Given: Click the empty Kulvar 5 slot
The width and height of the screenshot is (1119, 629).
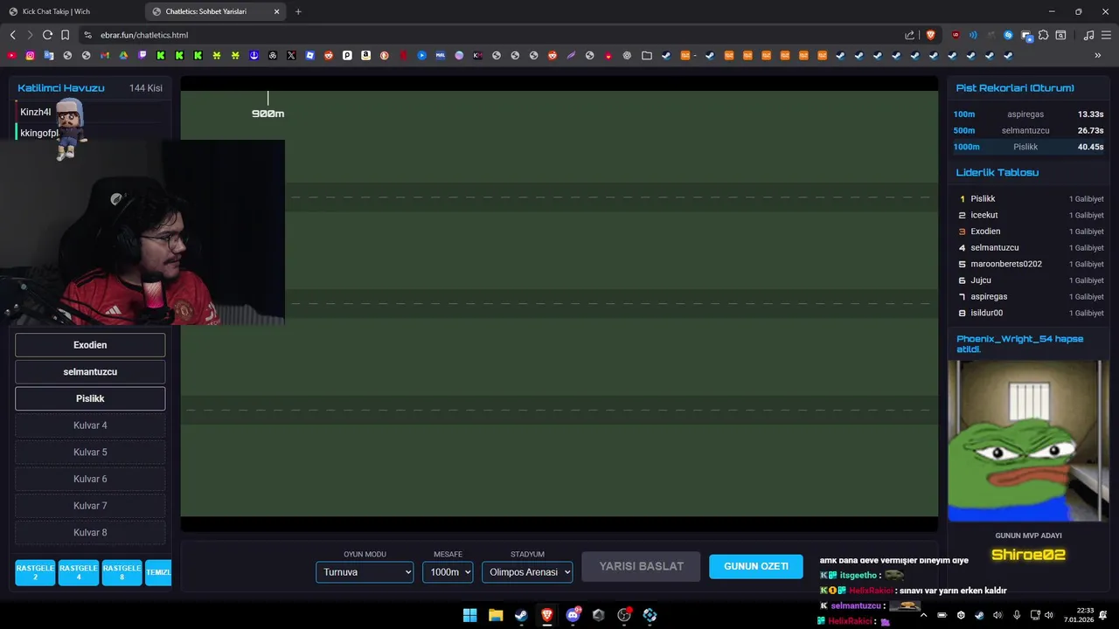Looking at the screenshot, I should coord(90,452).
